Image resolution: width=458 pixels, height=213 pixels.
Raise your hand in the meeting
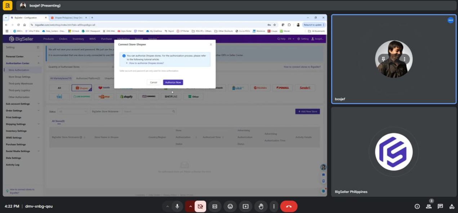tap(261, 207)
